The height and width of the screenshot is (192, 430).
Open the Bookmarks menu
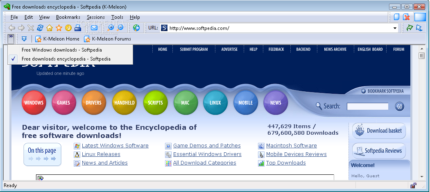68,17
